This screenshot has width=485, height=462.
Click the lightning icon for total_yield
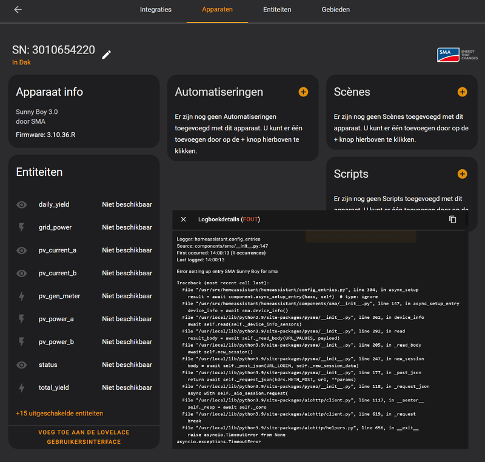pos(22,388)
